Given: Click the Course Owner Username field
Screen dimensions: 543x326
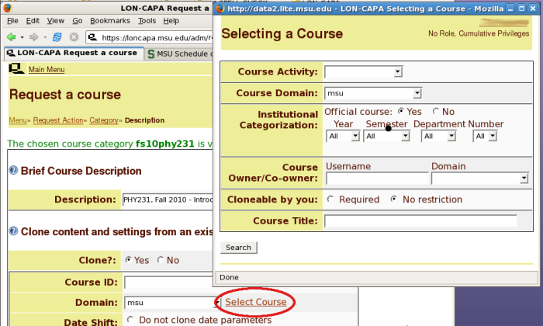Looking at the screenshot, I should pyautogui.click(x=377, y=179).
